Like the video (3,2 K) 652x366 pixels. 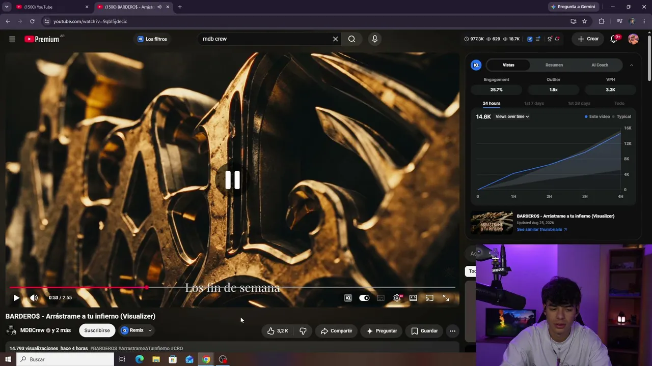pos(278,331)
